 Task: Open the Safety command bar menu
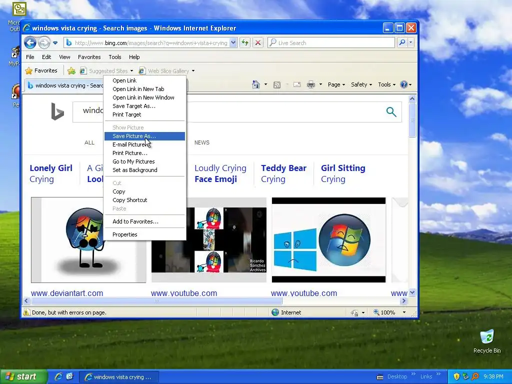(361, 84)
